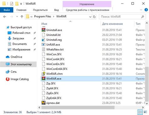
Task: Click the Zip.SFX file icon
Action: 43,83
